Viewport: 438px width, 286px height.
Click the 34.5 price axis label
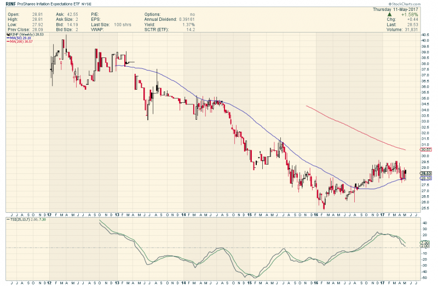pos(426,104)
